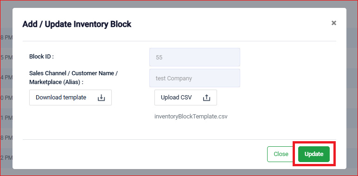Select the background row showing 4 PM

(x=6, y=78)
